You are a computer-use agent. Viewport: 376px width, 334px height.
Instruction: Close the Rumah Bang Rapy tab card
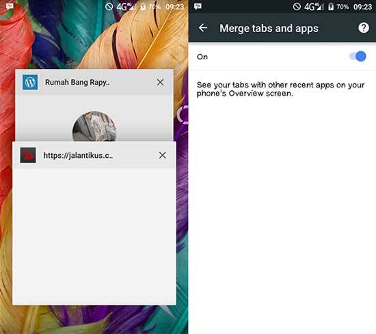tap(160, 83)
